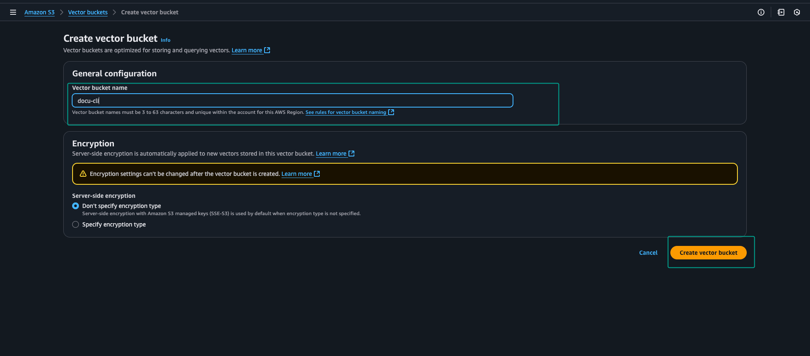Open the hamburger navigation menu
Image resolution: width=810 pixels, height=356 pixels.
pos(13,12)
